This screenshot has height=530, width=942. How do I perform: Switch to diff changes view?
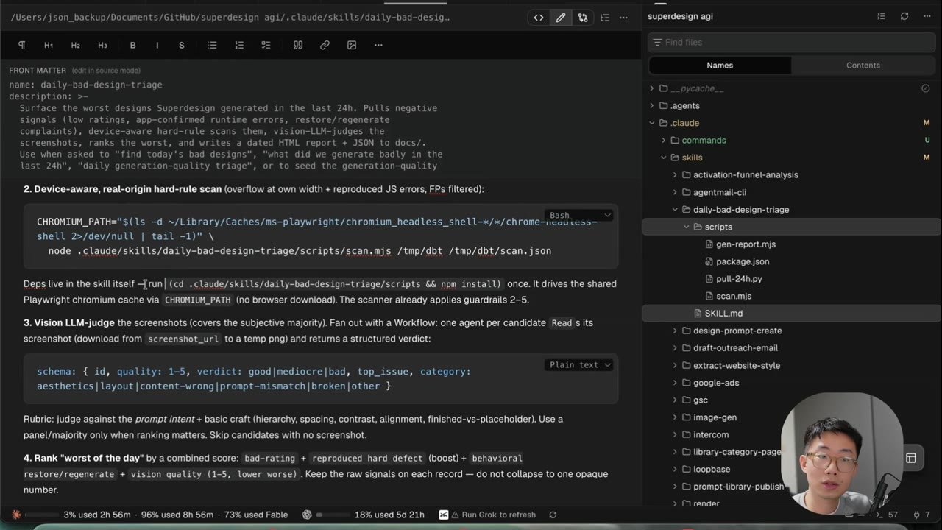point(583,18)
